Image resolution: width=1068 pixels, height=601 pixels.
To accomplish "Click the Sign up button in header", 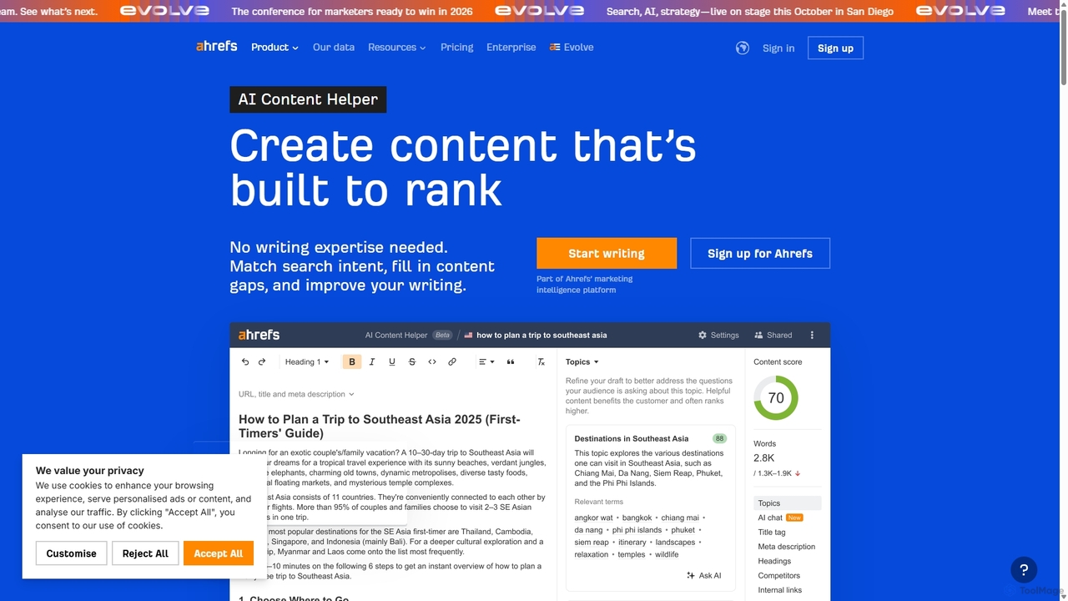I will (x=835, y=48).
